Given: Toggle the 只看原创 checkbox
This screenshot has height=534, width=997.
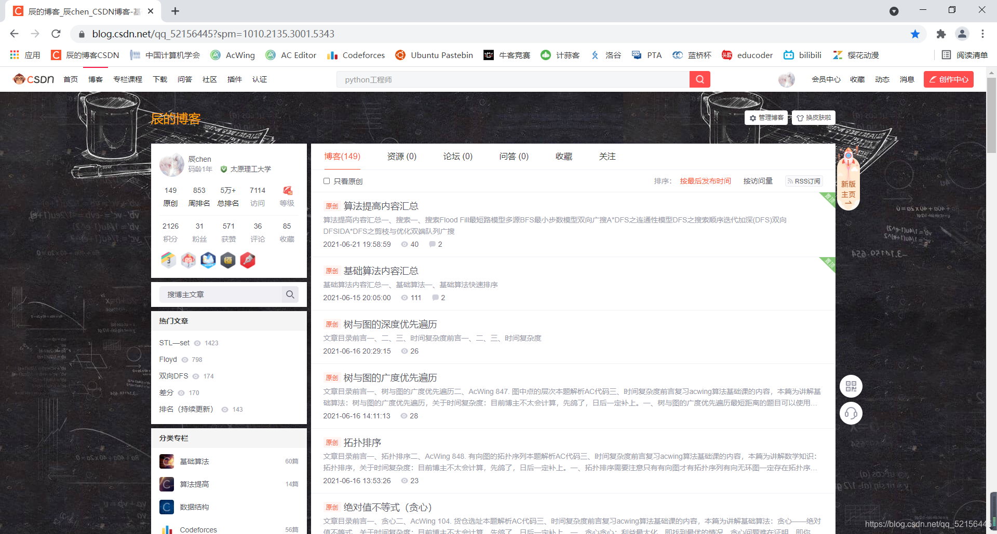Looking at the screenshot, I should point(327,181).
